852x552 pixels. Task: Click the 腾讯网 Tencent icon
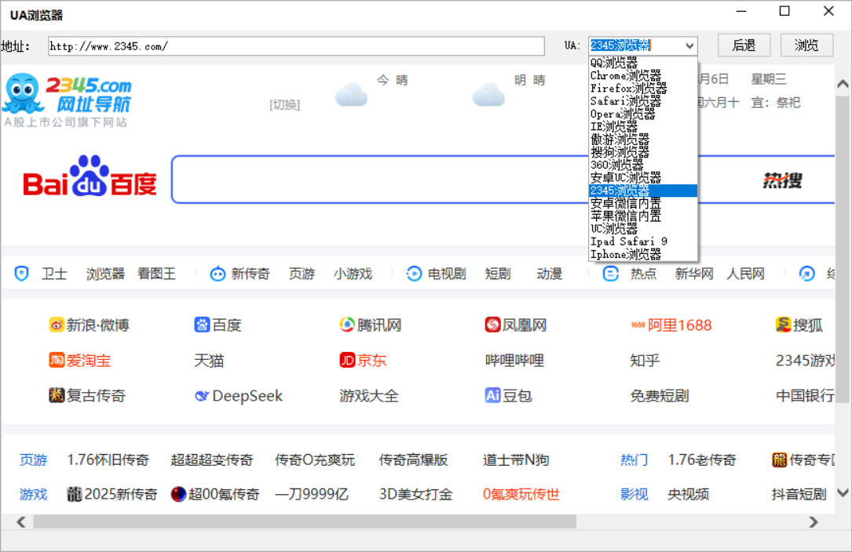point(346,325)
